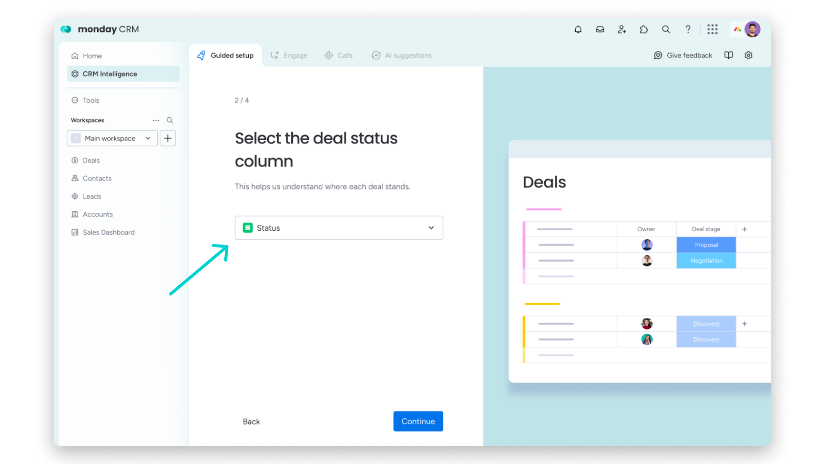This screenshot has width=825, height=464.
Task: Click the Proposal deal stage cell
Action: [706, 245]
